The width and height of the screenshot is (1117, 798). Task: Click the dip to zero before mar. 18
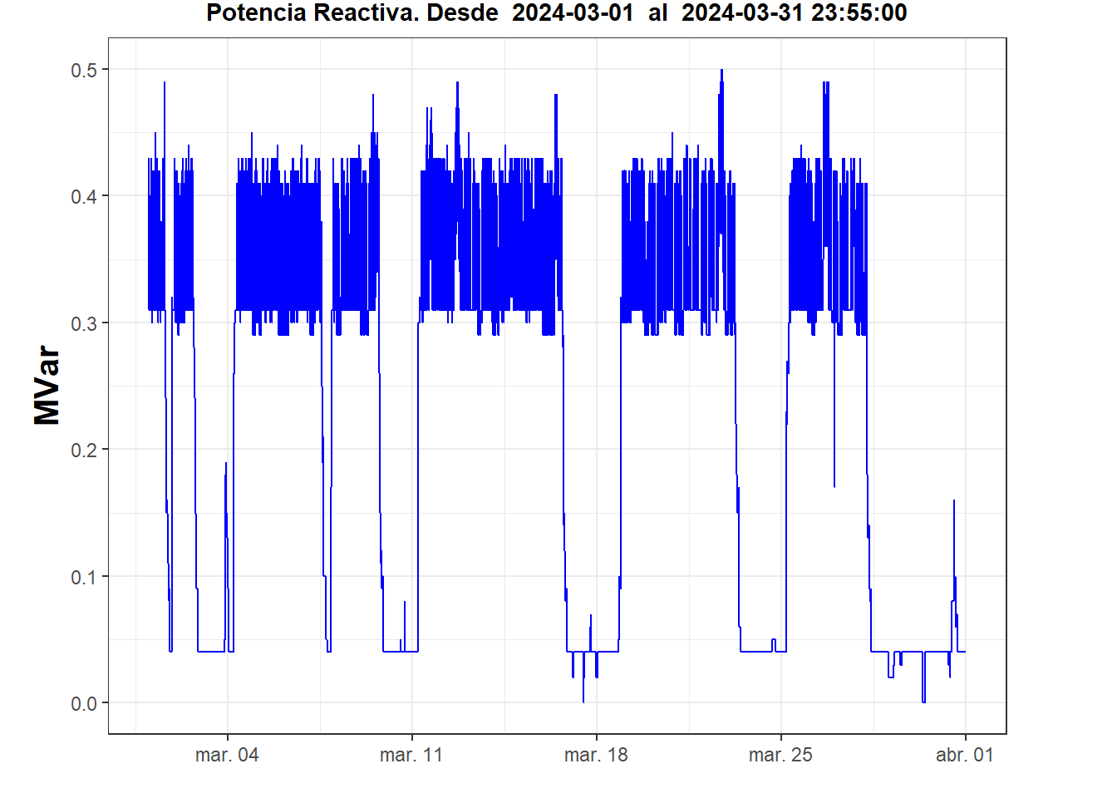(583, 700)
